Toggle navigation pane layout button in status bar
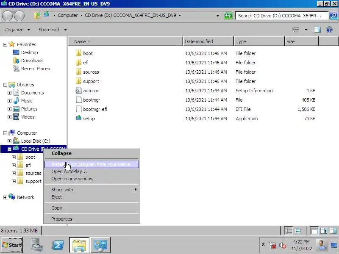Image resolution: width=339 pixels, height=254 pixels. [x=314, y=231]
